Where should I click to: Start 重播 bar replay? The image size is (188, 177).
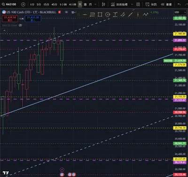[x=166, y=4]
